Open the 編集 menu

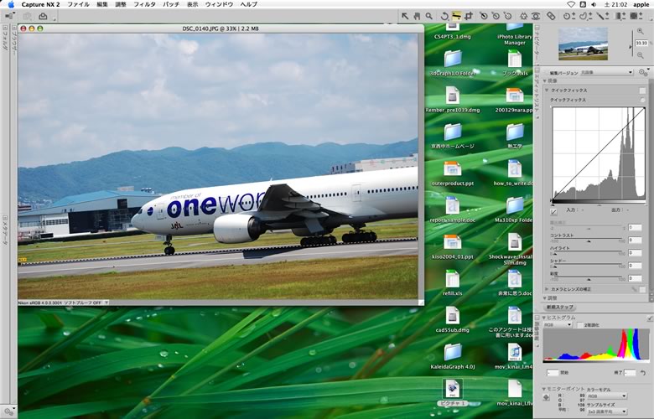click(x=102, y=4)
